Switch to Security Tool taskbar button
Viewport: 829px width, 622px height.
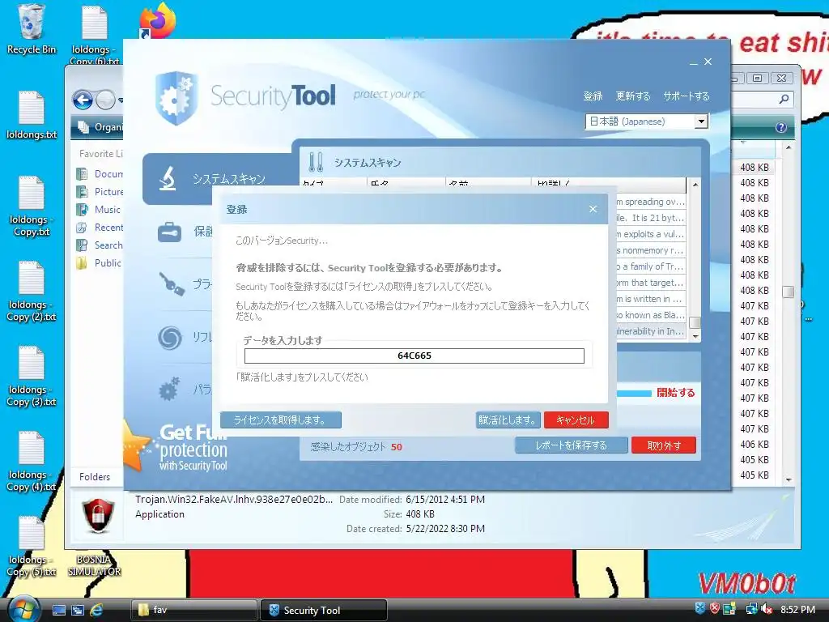[x=324, y=610]
